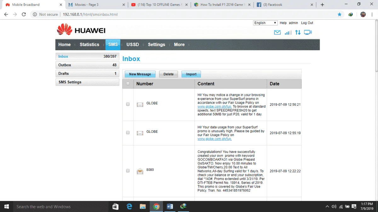The height and width of the screenshot is (212, 378).
Task: Click the volume icon in system tray
Action: pos(334,207)
